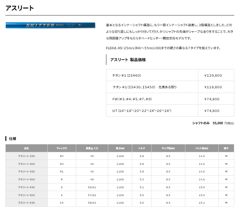Screen dimensions: 244x209
Task: Click the 調子 column header
Action: point(226,148)
